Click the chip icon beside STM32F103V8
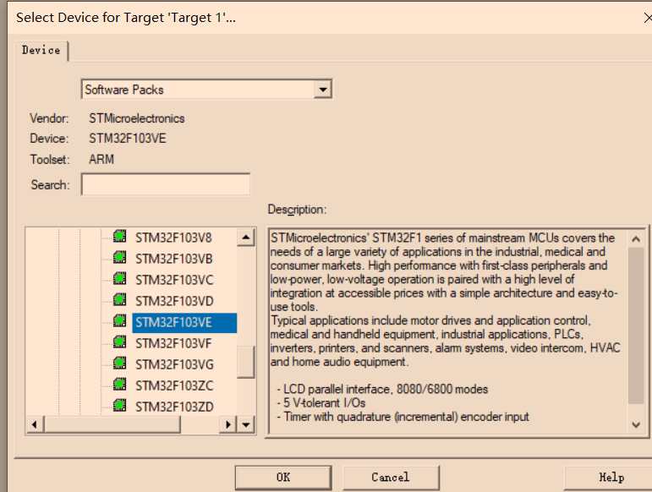Screen dimensions: 652x492 pos(120,236)
